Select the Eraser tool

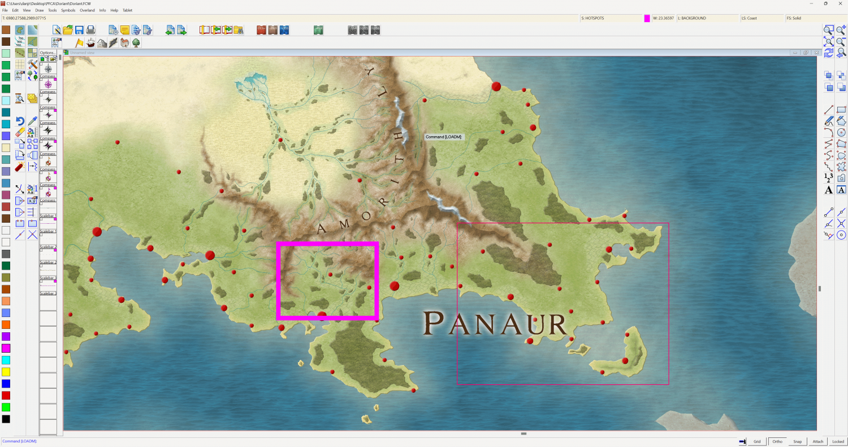(x=20, y=132)
